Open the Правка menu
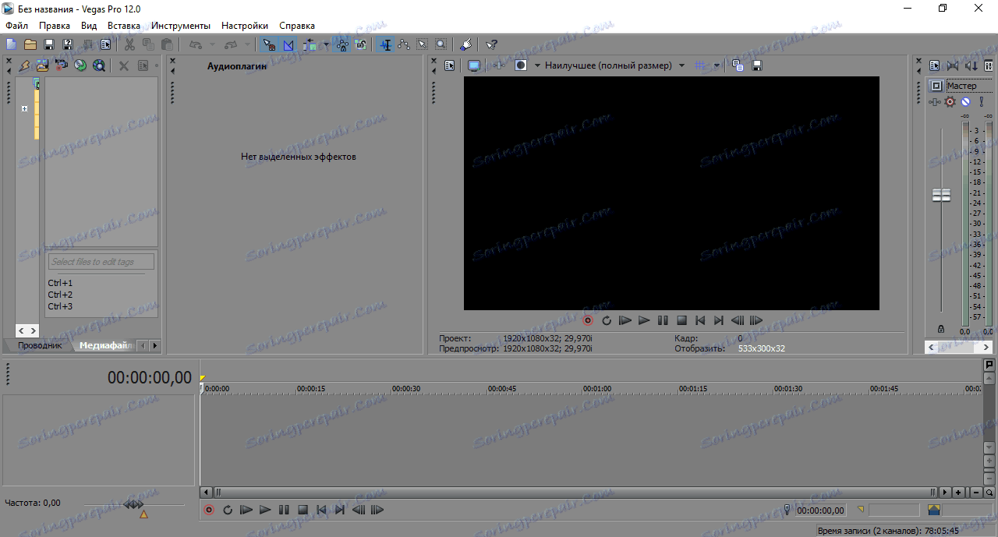The height and width of the screenshot is (537, 998). pos(55,26)
